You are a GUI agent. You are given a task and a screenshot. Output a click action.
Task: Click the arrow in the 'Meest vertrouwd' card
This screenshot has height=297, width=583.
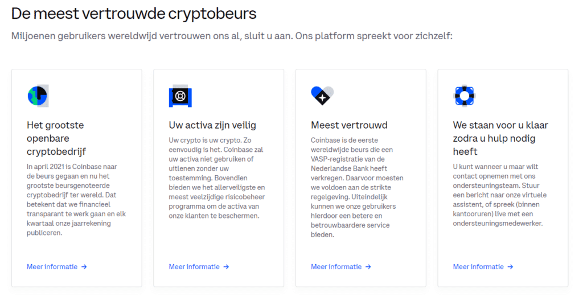tap(368, 267)
